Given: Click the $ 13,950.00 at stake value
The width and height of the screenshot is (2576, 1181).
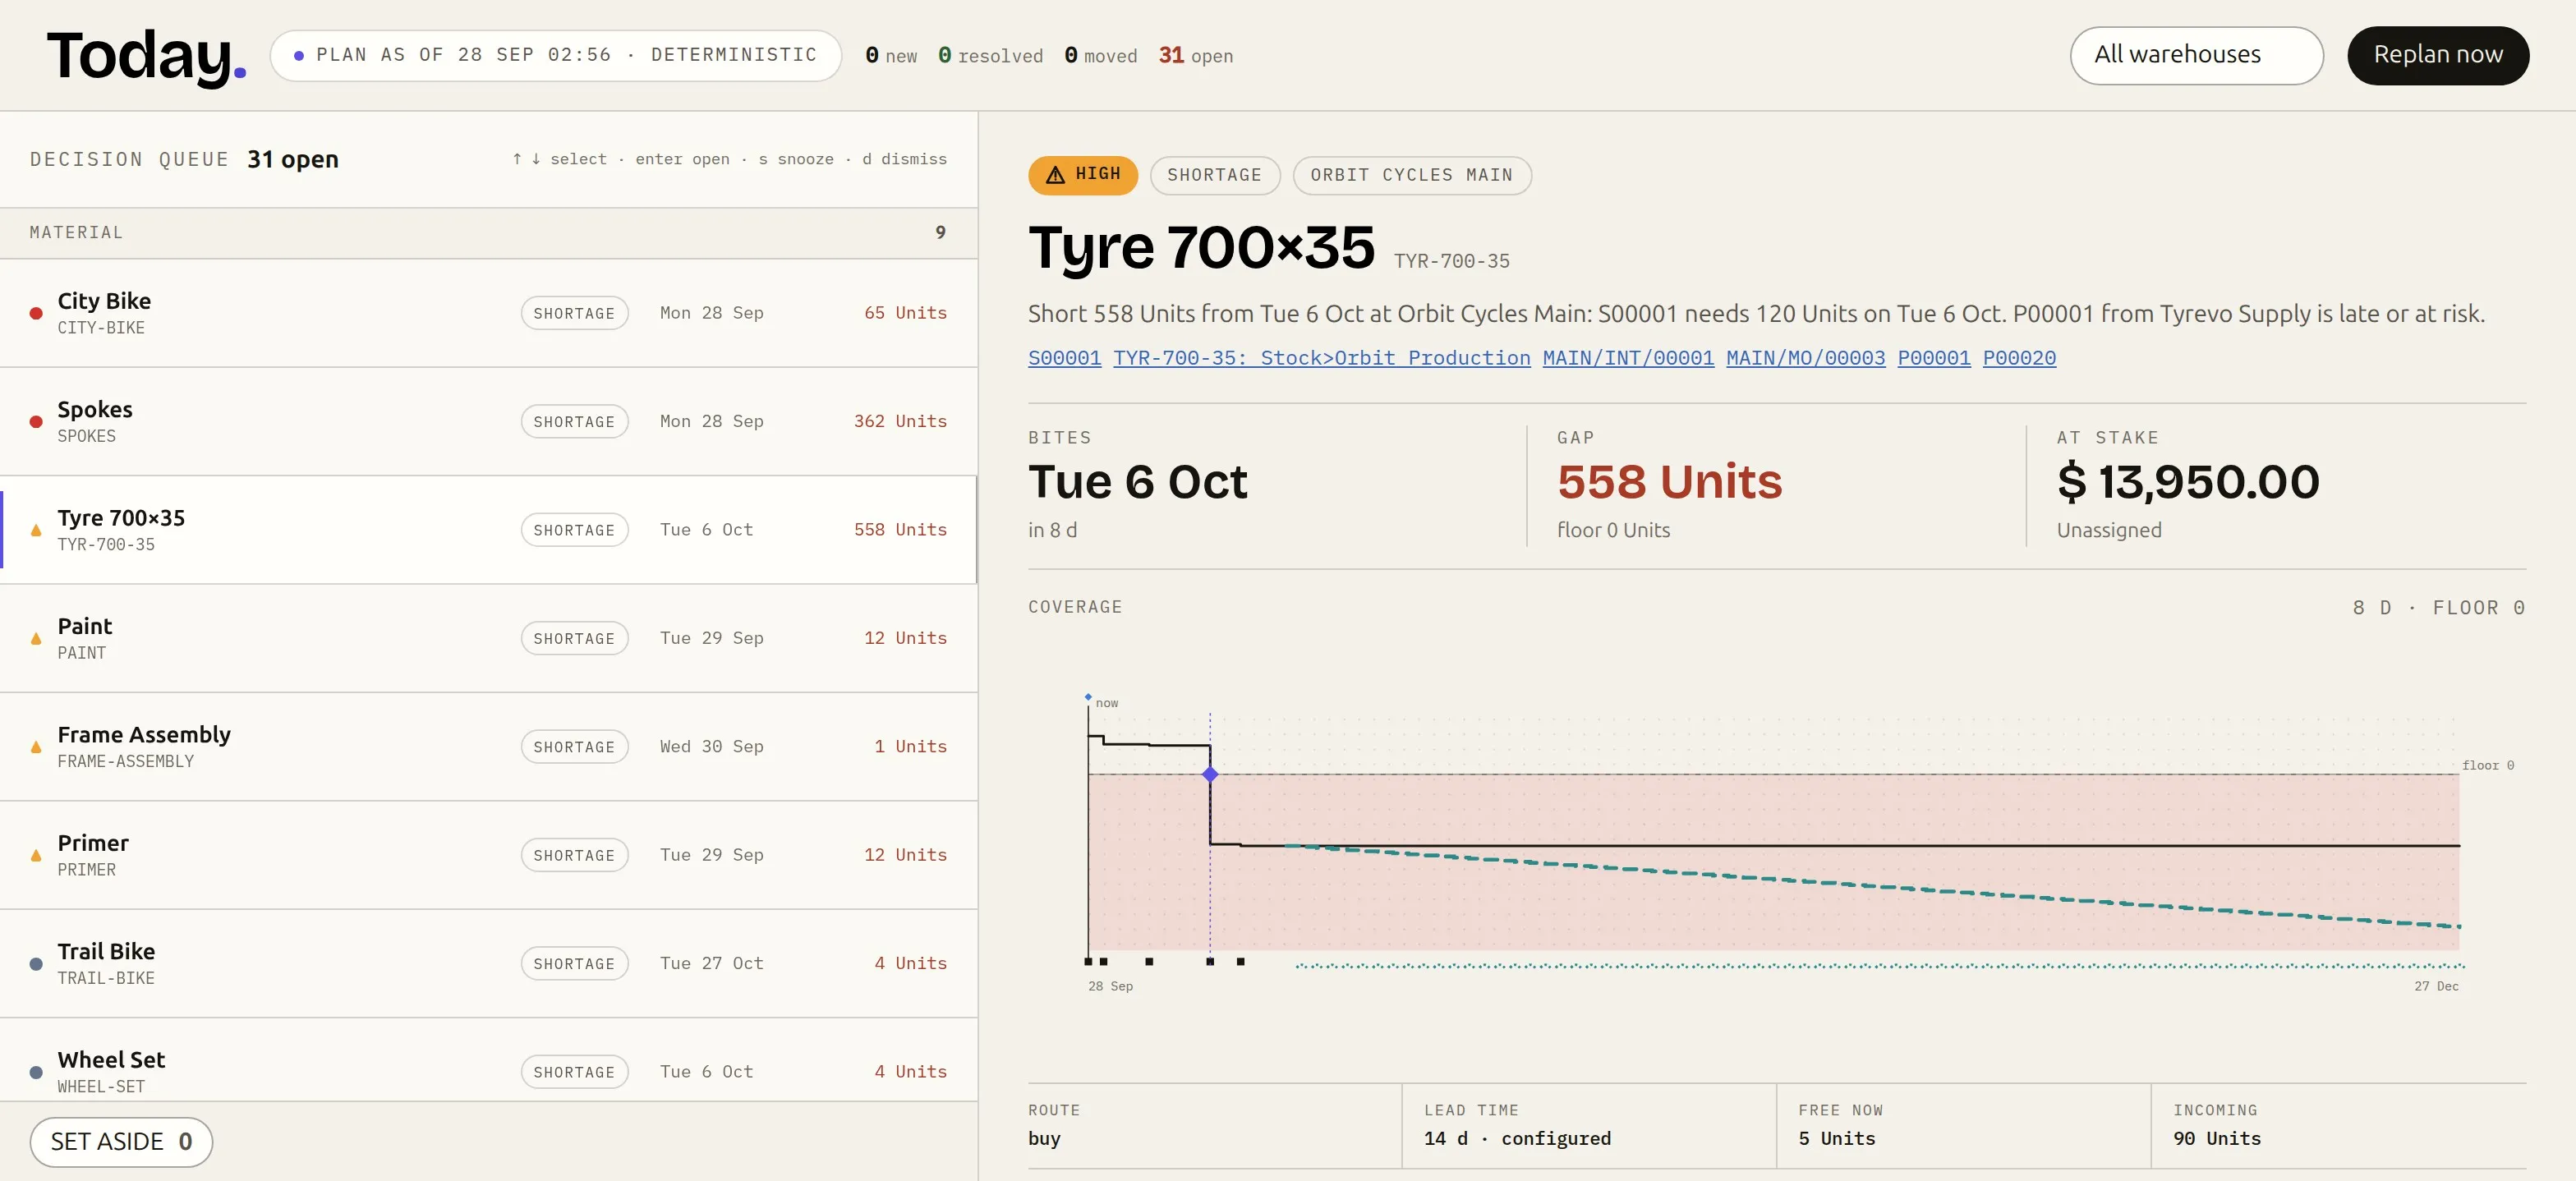Looking at the screenshot, I should click(2187, 482).
